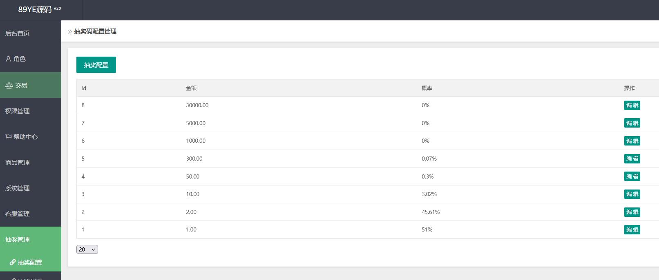Click the link icon beside 抽奖配置
Image resolution: width=659 pixels, height=280 pixels.
tap(13, 262)
